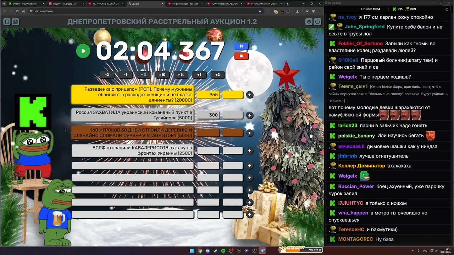This screenshot has height=255, width=454.
Task: Open the browser three-dot menu
Action: tap(320, 11)
